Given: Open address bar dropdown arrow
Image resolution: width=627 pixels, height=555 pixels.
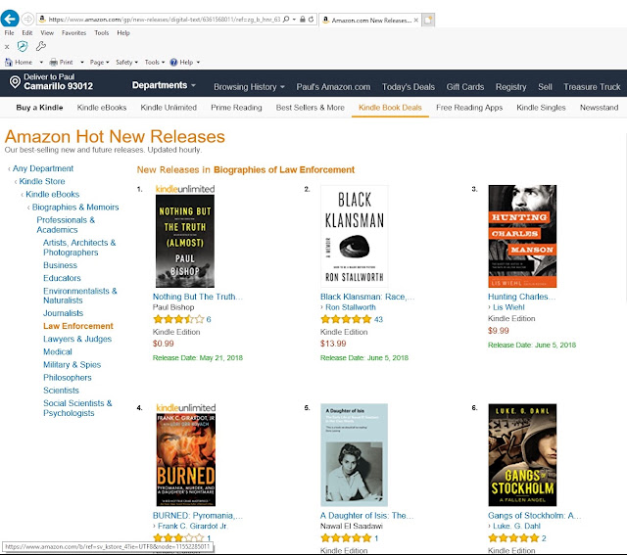Looking at the screenshot, I should [294, 20].
